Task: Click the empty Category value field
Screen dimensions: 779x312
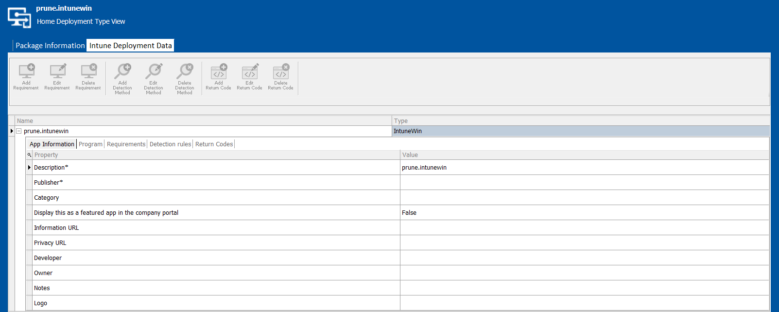Action: point(585,198)
